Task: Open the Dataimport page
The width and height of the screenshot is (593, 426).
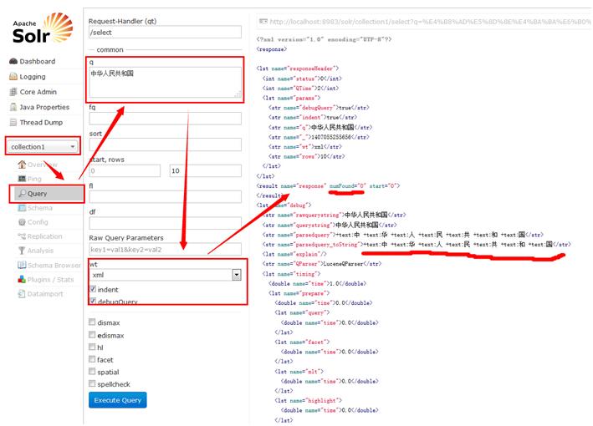Action: pyautogui.click(x=45, y=294)
